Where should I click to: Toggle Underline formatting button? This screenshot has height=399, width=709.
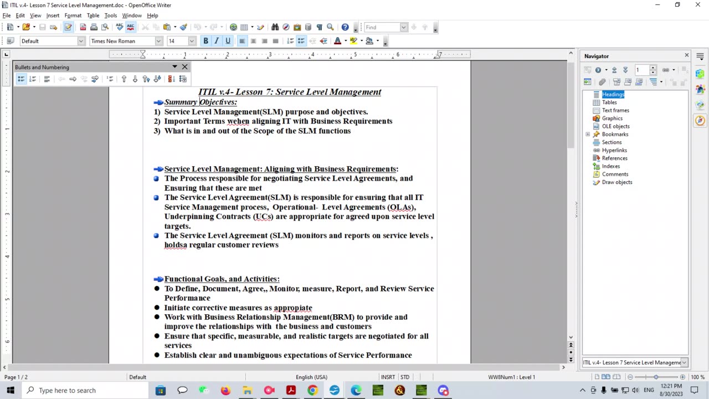point(228,41)
